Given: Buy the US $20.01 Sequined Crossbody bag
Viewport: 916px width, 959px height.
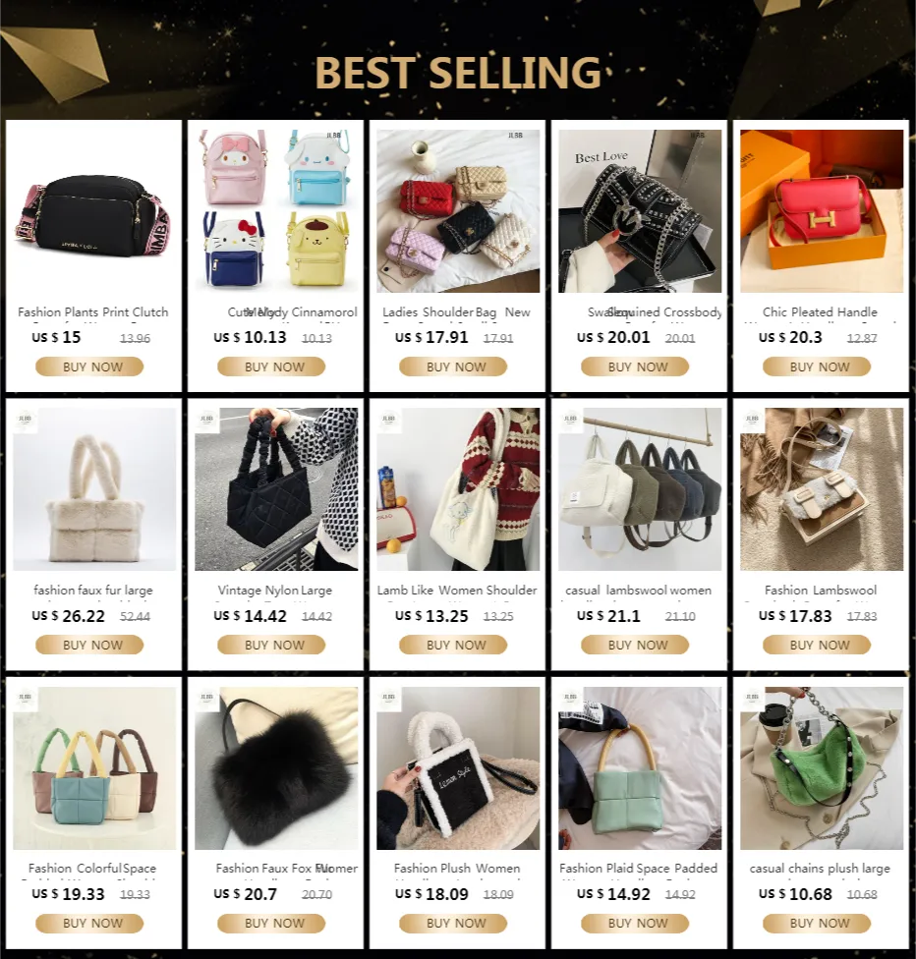Looking at the screenshot, I should click(x=635, y=367).
